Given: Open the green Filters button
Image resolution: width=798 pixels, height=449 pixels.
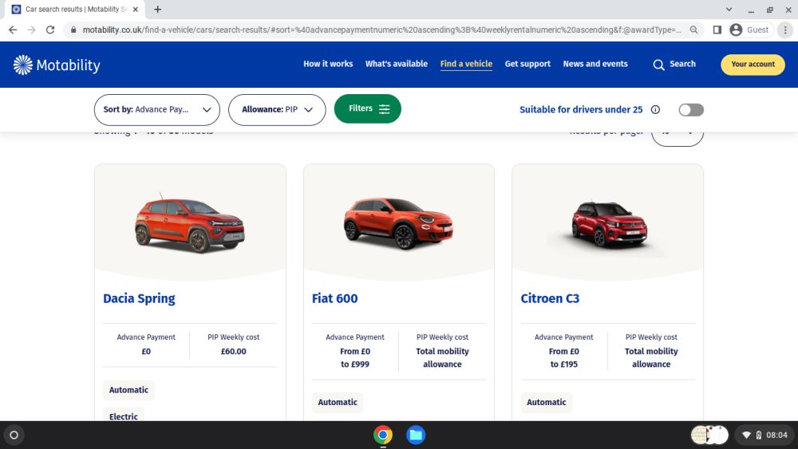Looking at the screenshot, I should [367, 108].
